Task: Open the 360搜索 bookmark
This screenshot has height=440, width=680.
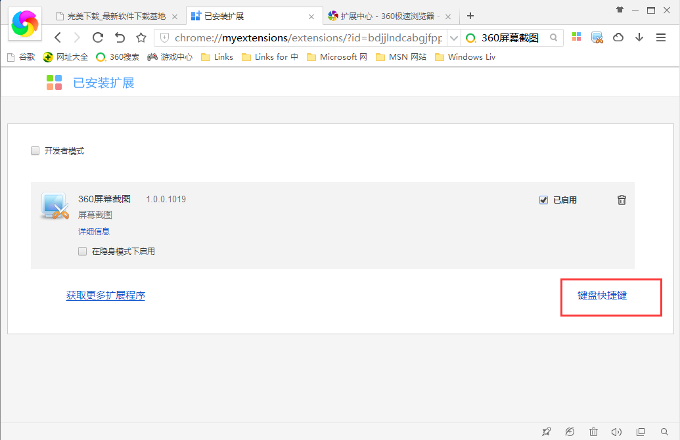Action: 118,56
